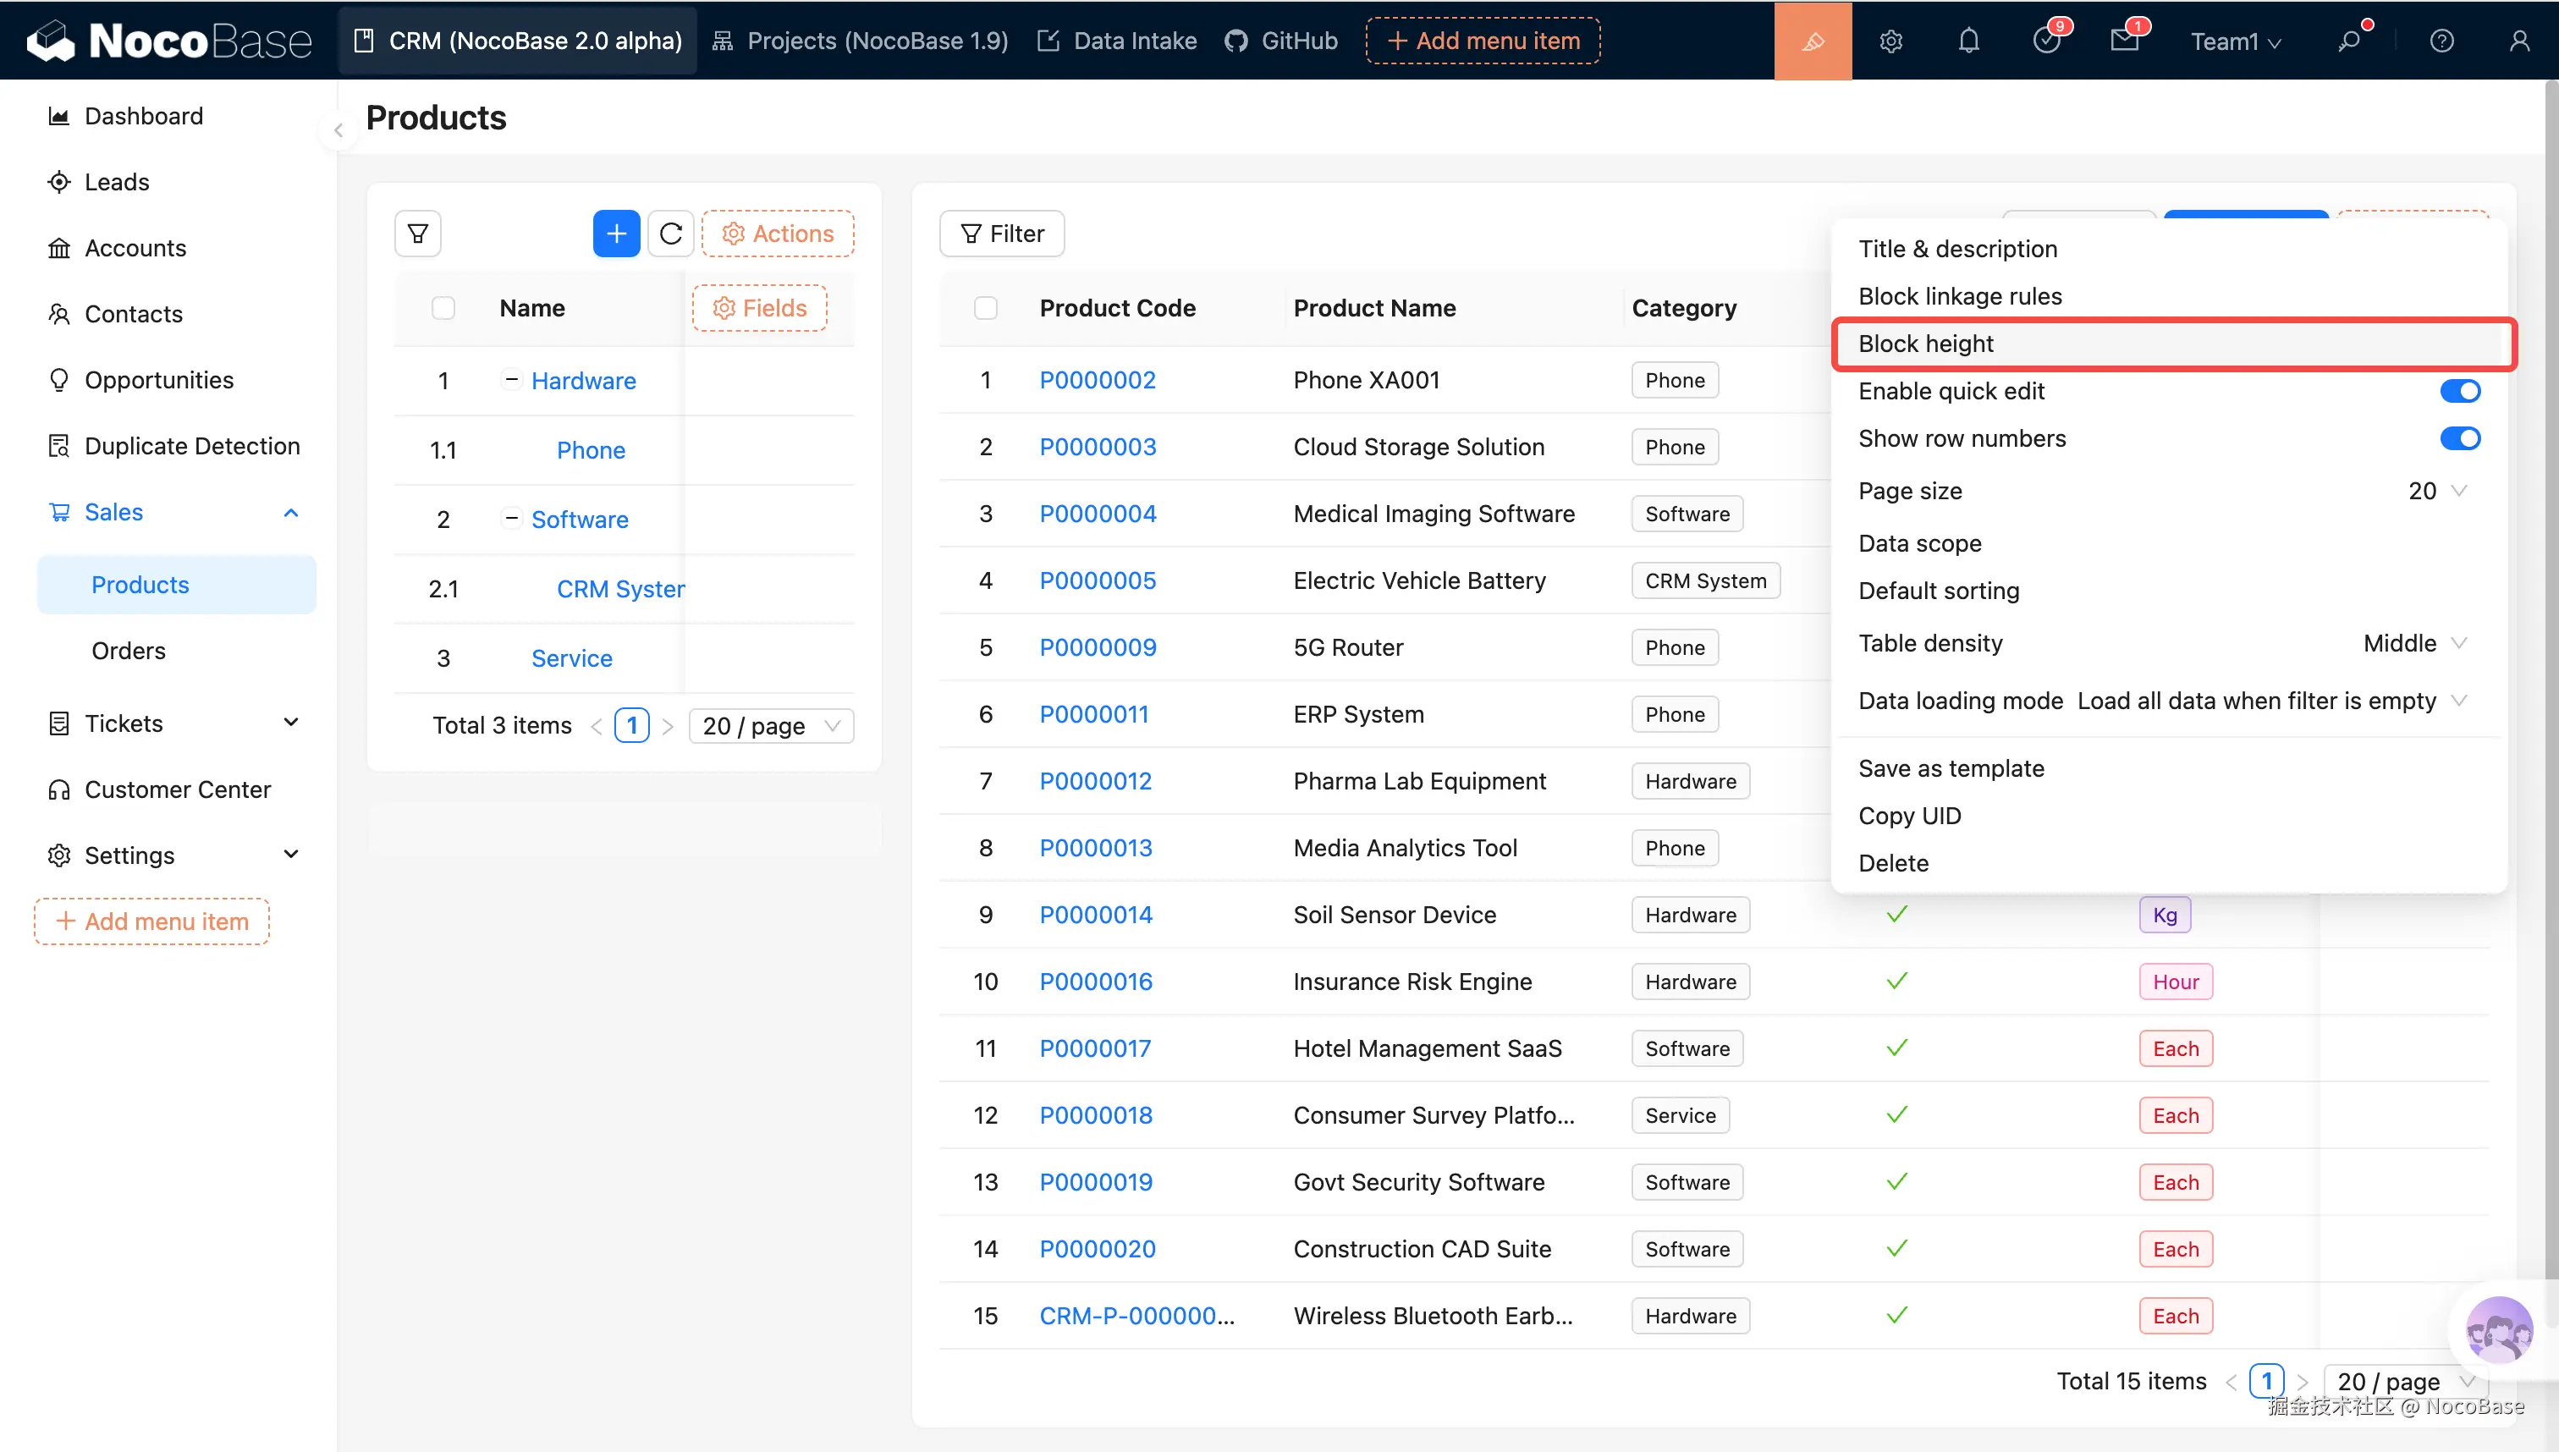Open GitHub top menu link
Image resolution: width=2559 pixels, height=1452 pixels.
(x=1280, y=41)
